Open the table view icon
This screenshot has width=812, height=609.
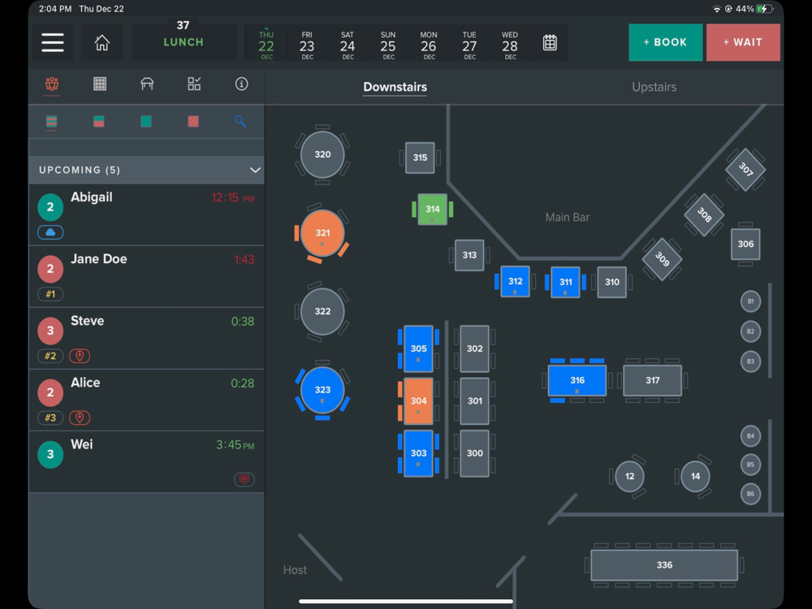(147, 84)
